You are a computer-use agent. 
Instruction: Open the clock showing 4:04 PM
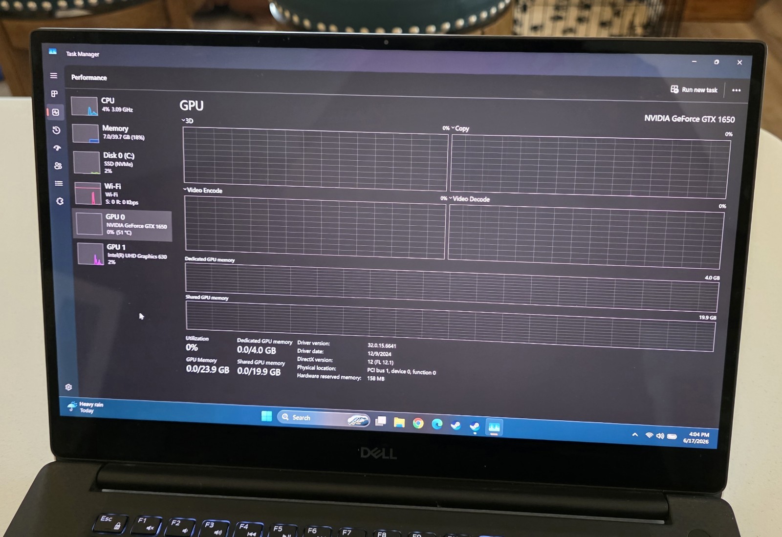pos(696,437)
